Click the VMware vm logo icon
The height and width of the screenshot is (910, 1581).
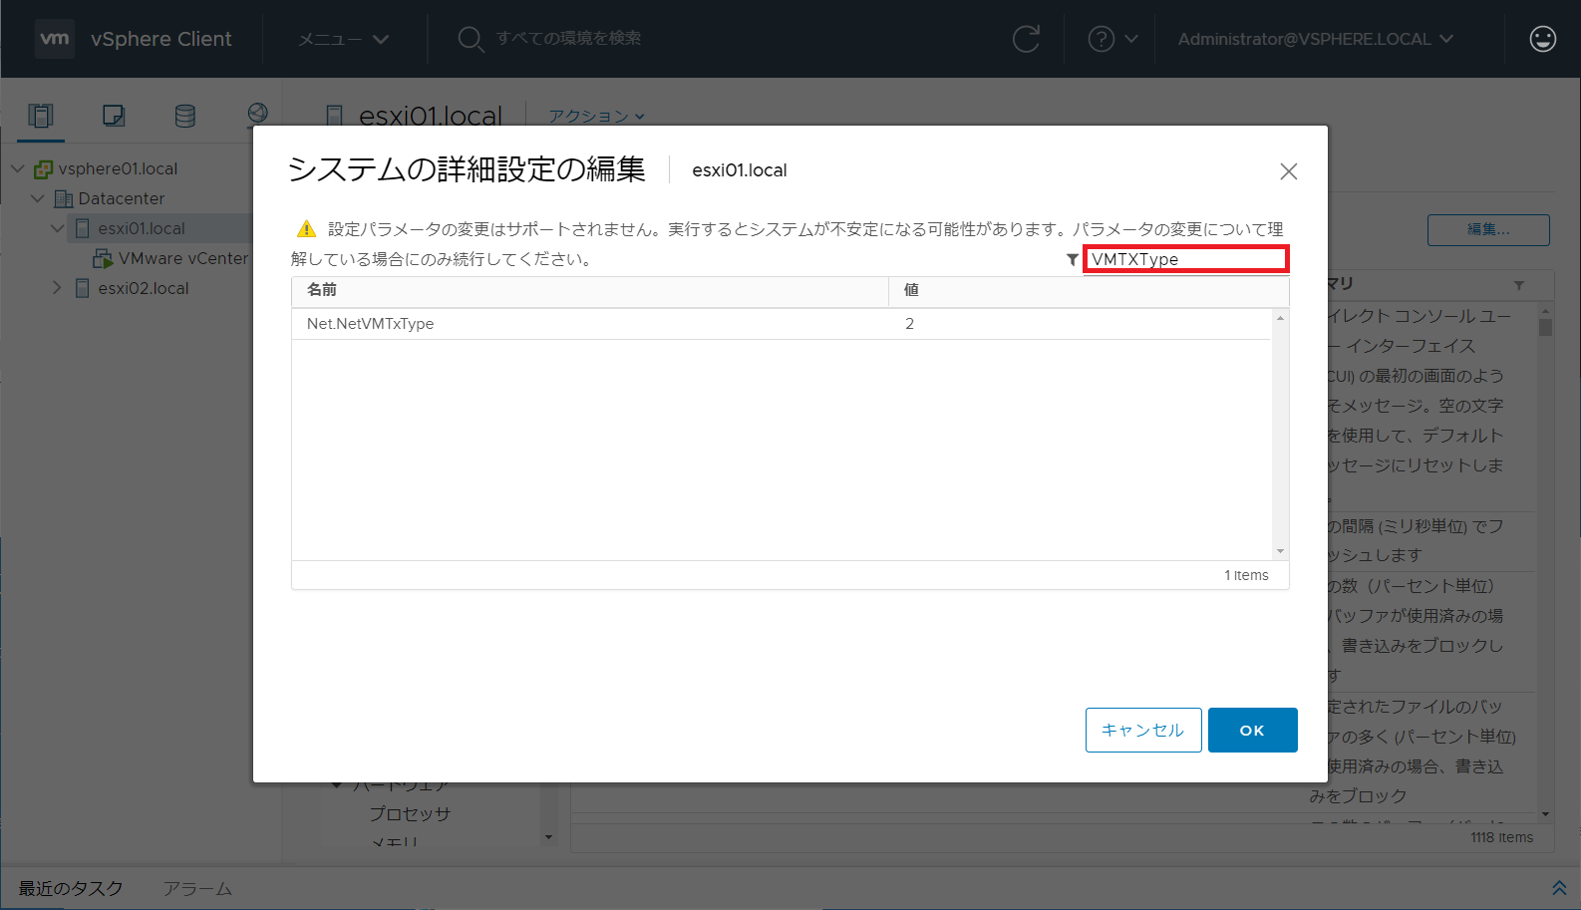tap(55, 39)
